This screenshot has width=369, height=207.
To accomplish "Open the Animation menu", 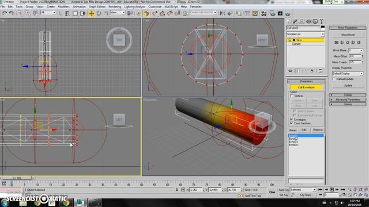I will tap(79, 7).
